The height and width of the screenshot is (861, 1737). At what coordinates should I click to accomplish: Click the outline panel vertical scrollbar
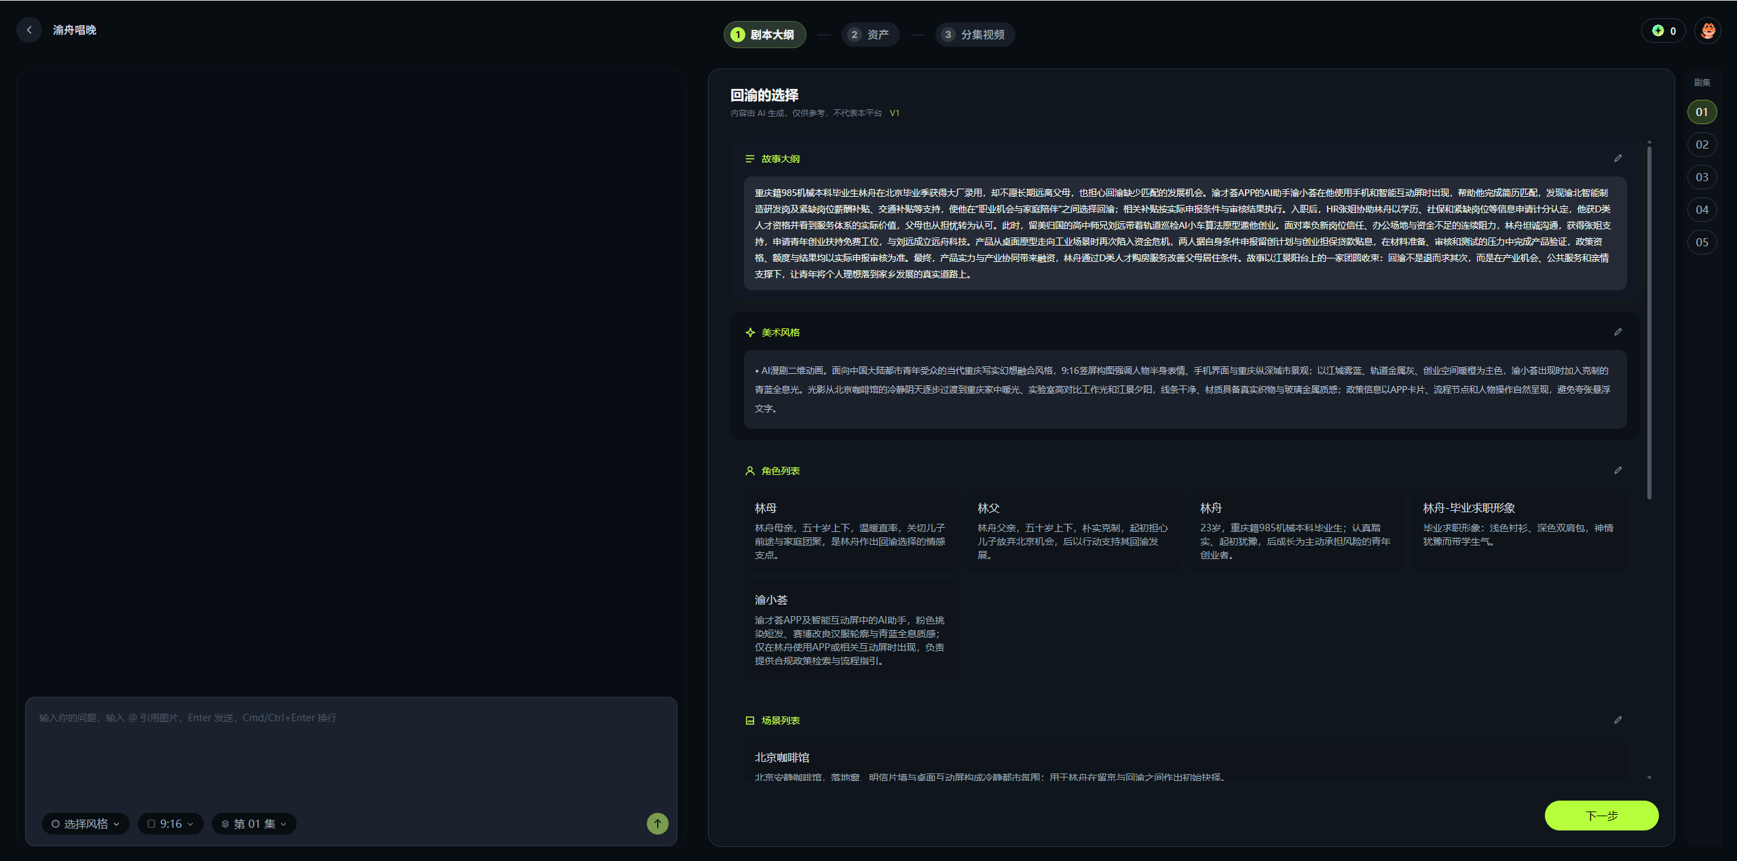click(x=1649, y=322)
